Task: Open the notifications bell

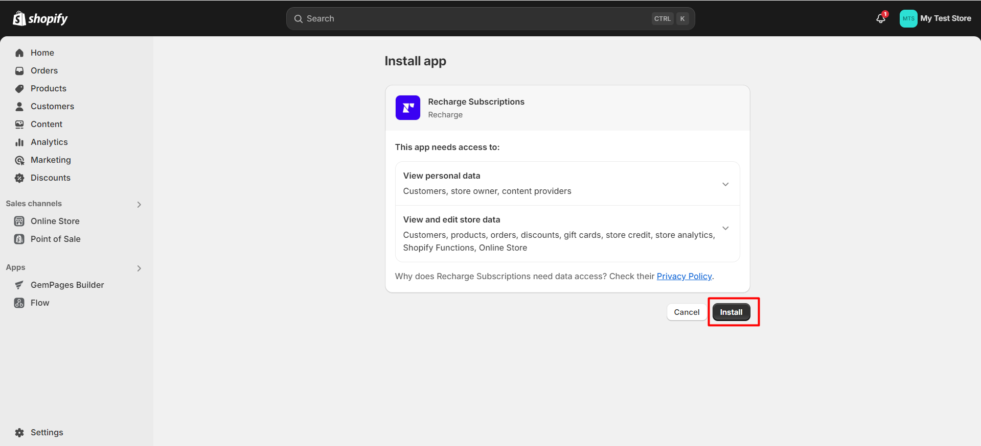Action: tap(880, 18)
